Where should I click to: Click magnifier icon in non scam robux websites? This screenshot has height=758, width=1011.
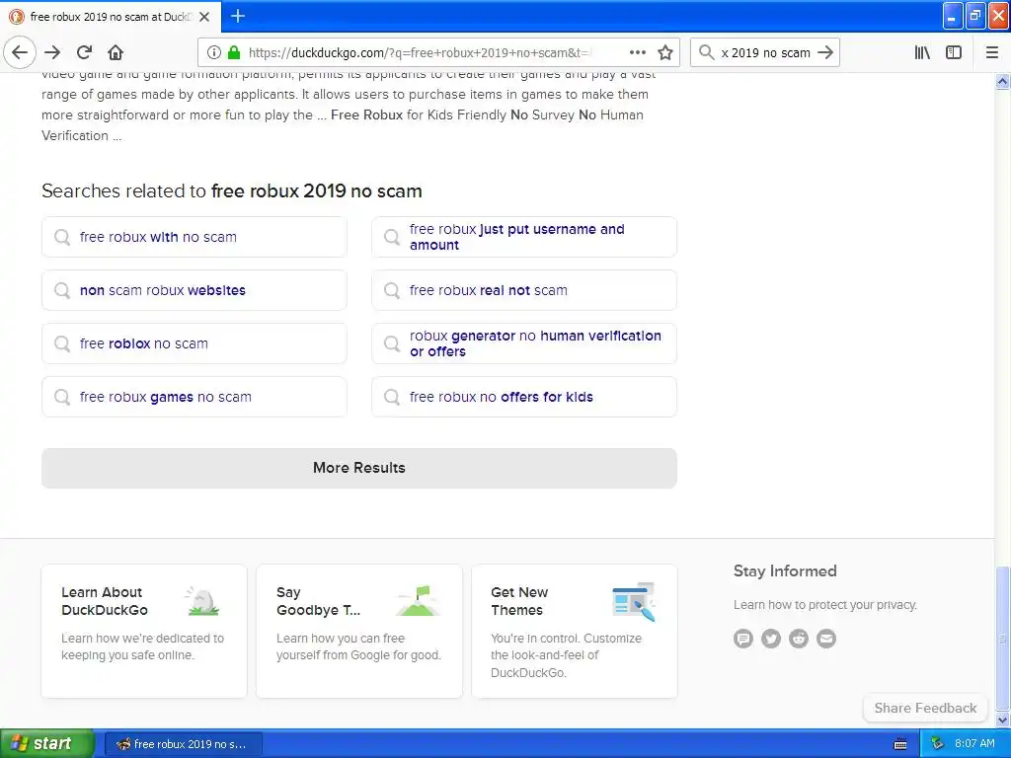62,290
